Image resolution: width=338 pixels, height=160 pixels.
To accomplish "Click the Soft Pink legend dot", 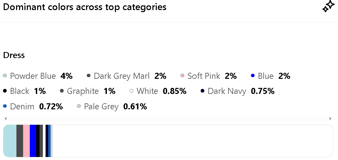I will coord(182,76).
